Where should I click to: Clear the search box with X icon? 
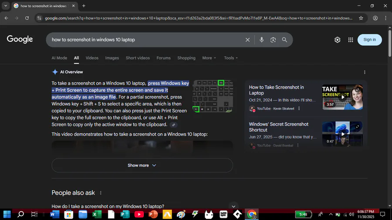[247, 40]
